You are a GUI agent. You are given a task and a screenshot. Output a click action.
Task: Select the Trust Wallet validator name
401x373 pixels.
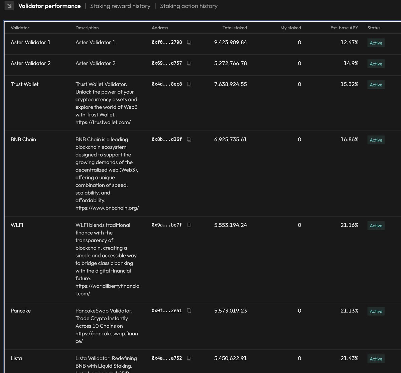(x=24, y=84)
